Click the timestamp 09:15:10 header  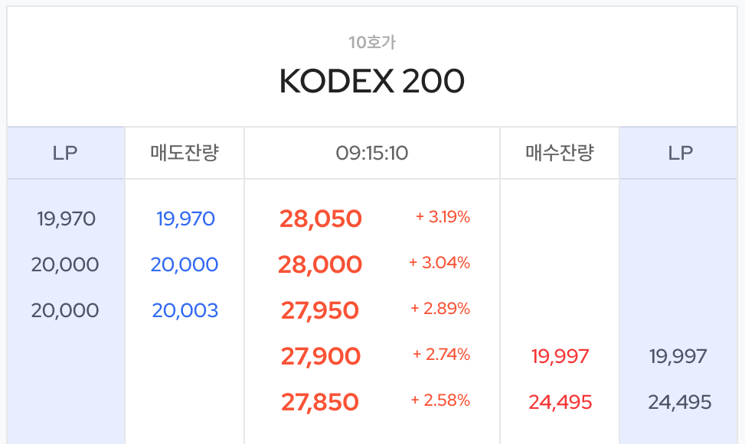pyautogui.click(x=372, y=152)
